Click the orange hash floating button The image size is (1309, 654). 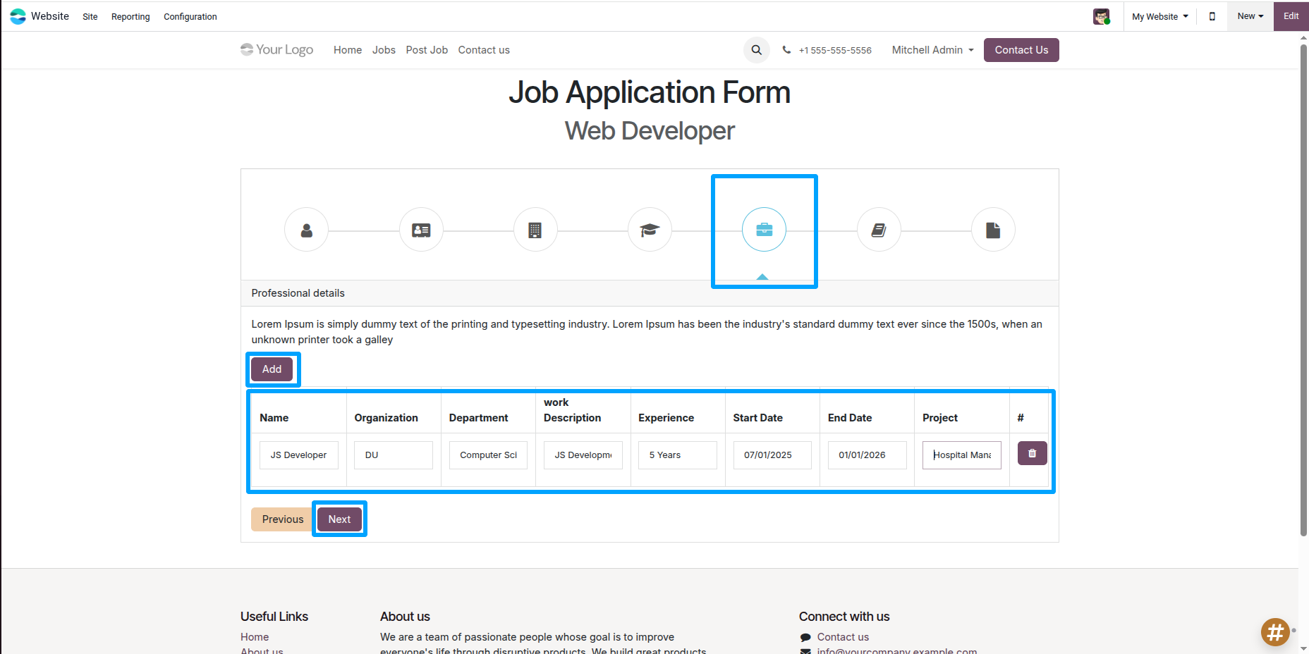(x=1275, y=632)
